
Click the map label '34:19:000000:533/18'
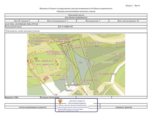tap(38, 41)
